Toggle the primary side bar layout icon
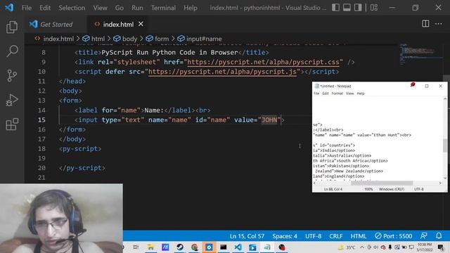The image size is (450, 253). coord(335,8)
